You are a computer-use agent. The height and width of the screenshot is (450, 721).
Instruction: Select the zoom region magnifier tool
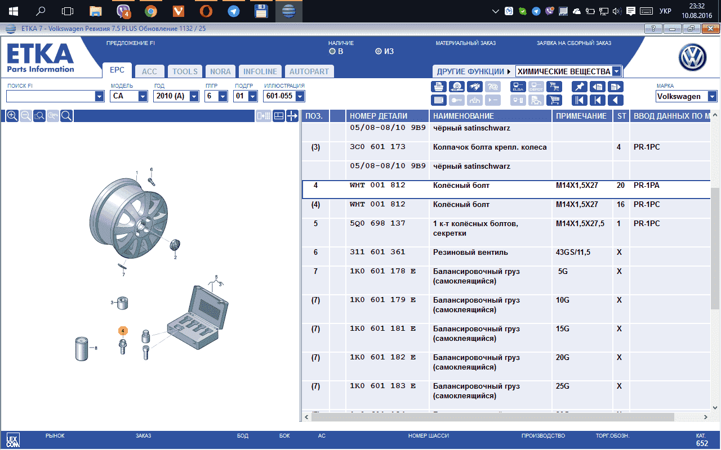39,116
